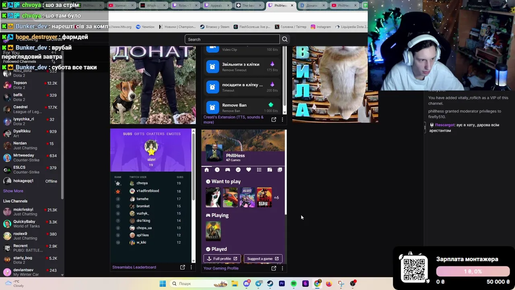The image size is (515, 290).
Task: Pop out the Your Gaming Profile panel
Action: point(274,268)
